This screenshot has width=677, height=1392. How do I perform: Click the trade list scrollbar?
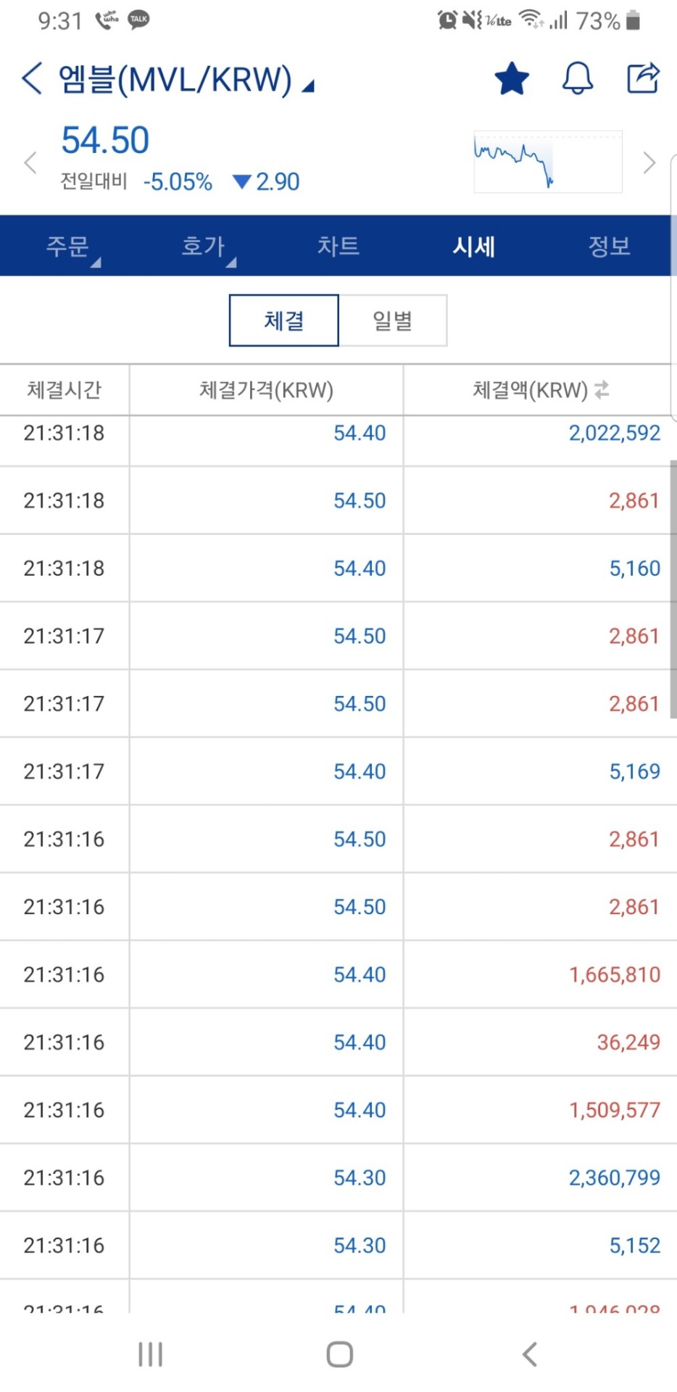pos(673,588)
